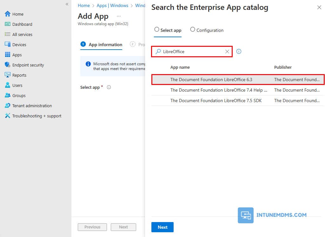Select the Devices monitor icon
This screenshot has width=325, height=237.
tap(8, 45)
